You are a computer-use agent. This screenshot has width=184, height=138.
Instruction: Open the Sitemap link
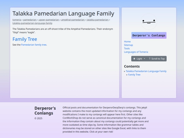coord(128,45)
